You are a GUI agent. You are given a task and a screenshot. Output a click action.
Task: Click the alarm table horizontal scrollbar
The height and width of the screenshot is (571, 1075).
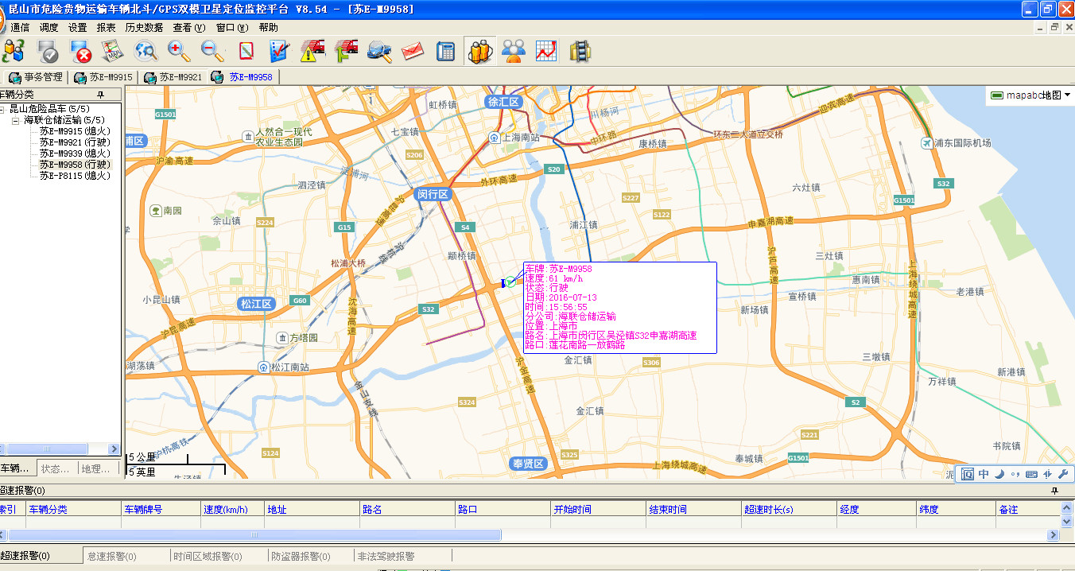[254, 535]
